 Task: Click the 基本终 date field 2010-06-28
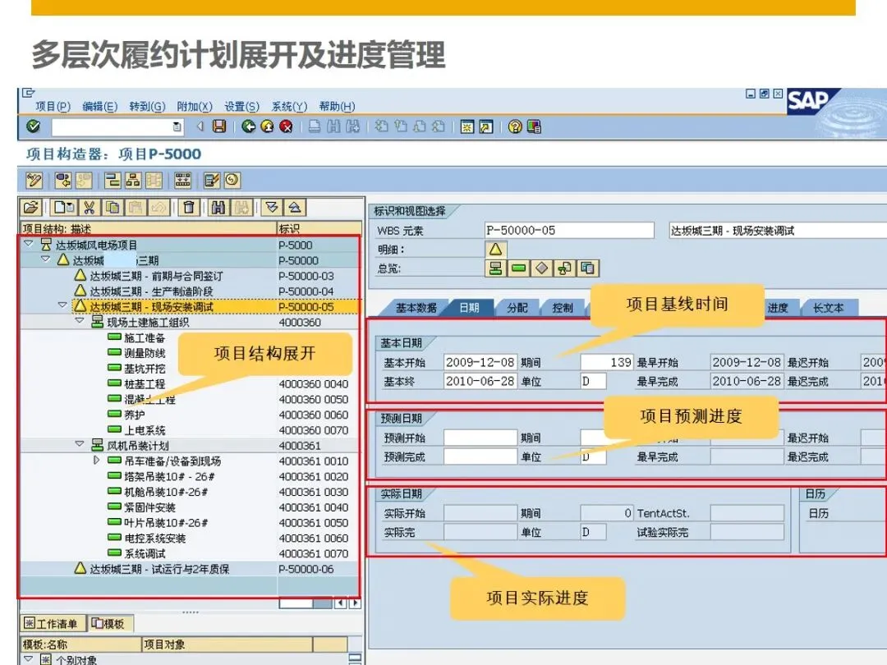[480, 381]
